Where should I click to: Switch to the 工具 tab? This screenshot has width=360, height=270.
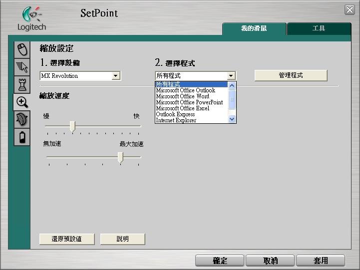[319, 28]
